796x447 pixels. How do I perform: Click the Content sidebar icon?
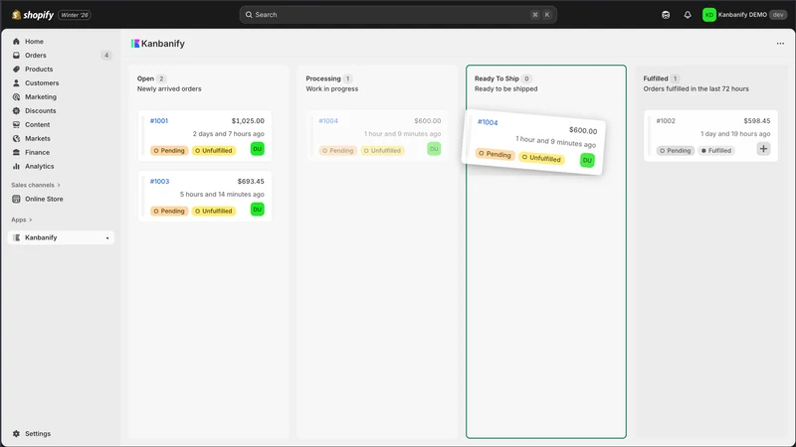pos(16,125)
